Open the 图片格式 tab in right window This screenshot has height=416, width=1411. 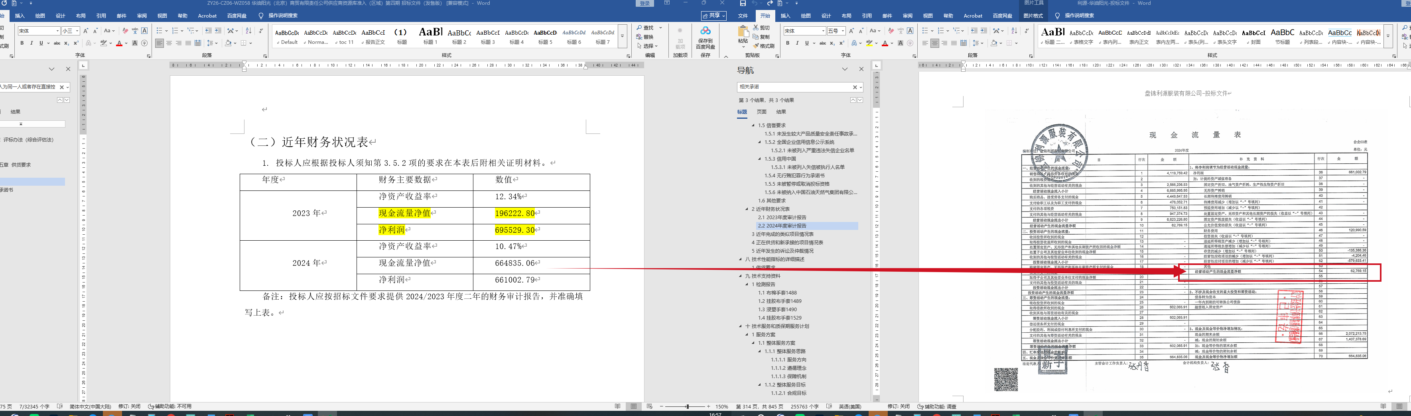tap(1034, 16)
